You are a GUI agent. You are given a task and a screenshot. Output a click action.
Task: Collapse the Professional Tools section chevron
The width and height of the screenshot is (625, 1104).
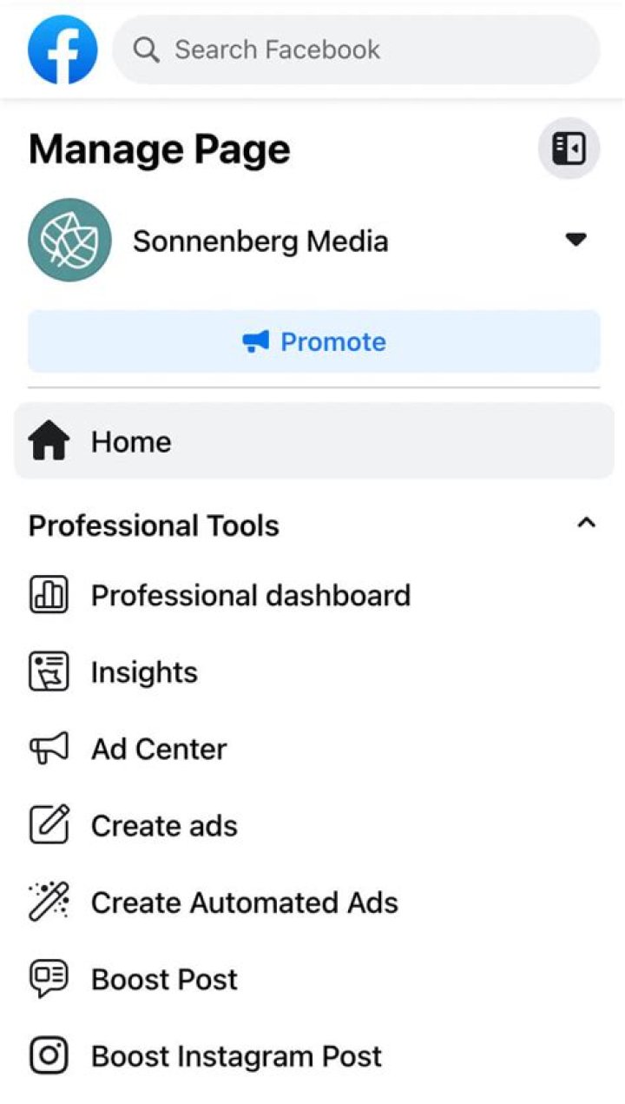pos(587,523)
